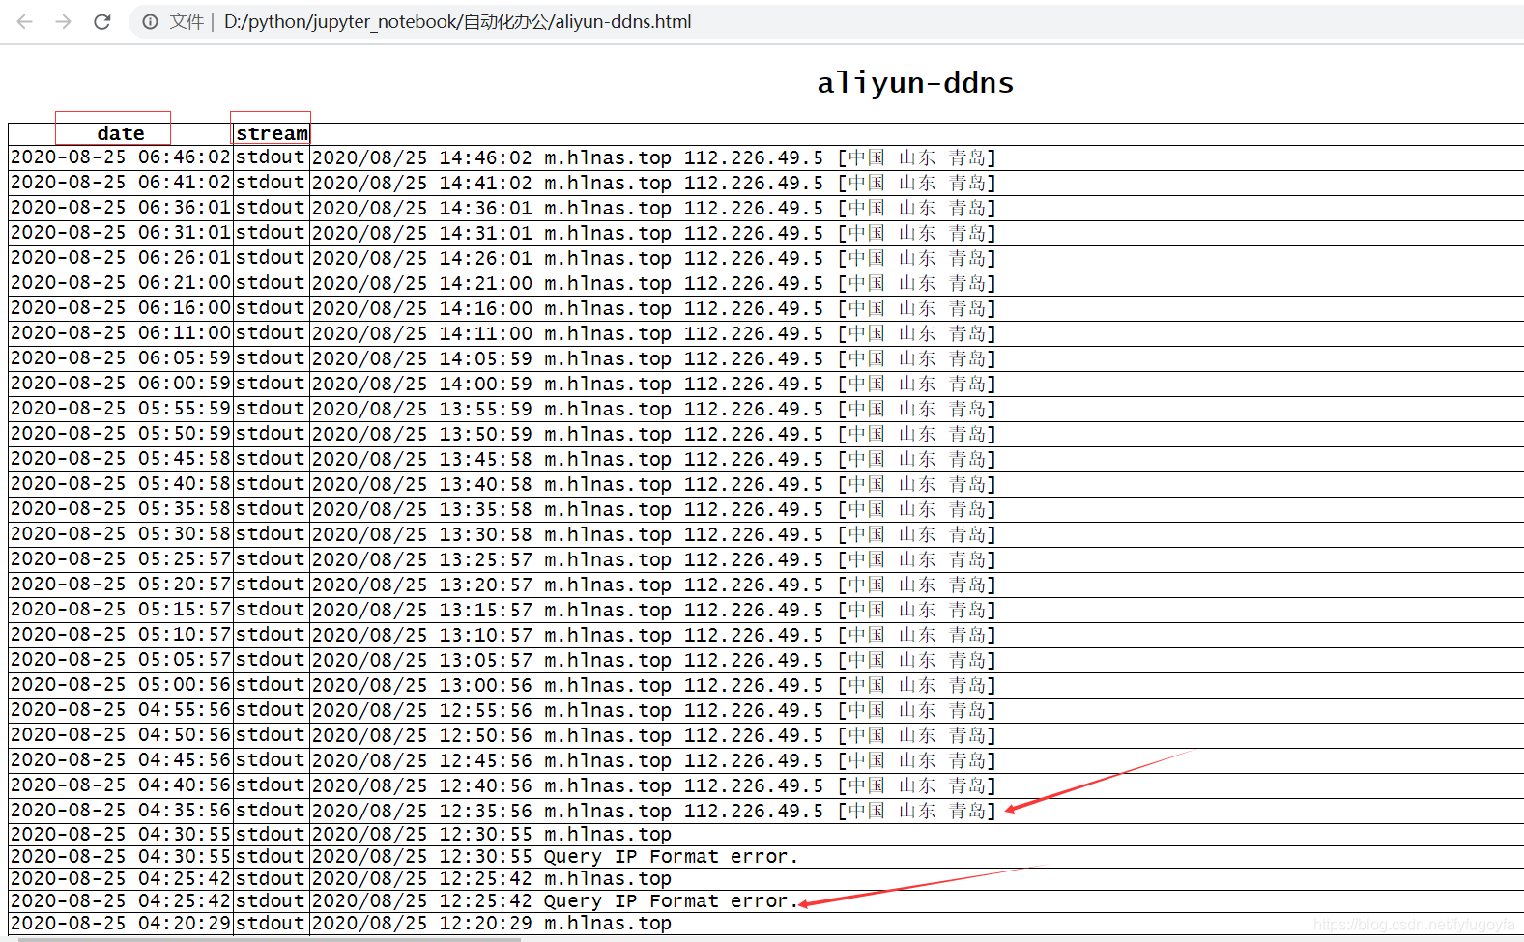The image size is (1524, 942).
Task: Click date cell 2020-08-25 04:20:29
Action: click(x=121, y=924)
